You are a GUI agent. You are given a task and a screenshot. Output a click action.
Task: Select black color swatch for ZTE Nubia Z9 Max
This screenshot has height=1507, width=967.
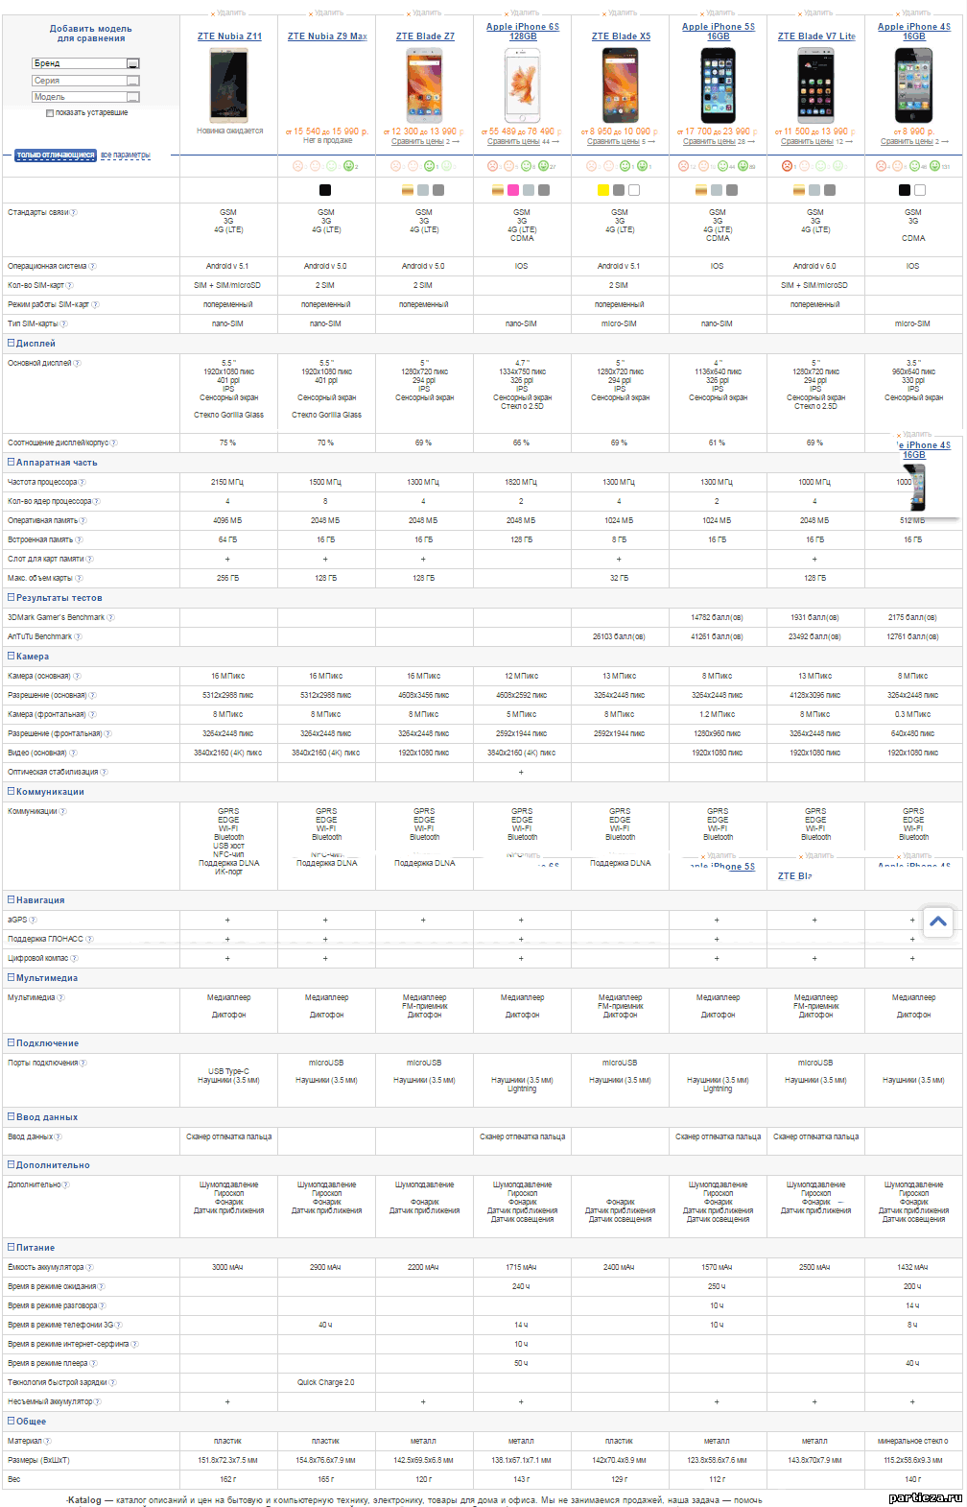click(325, 190)
